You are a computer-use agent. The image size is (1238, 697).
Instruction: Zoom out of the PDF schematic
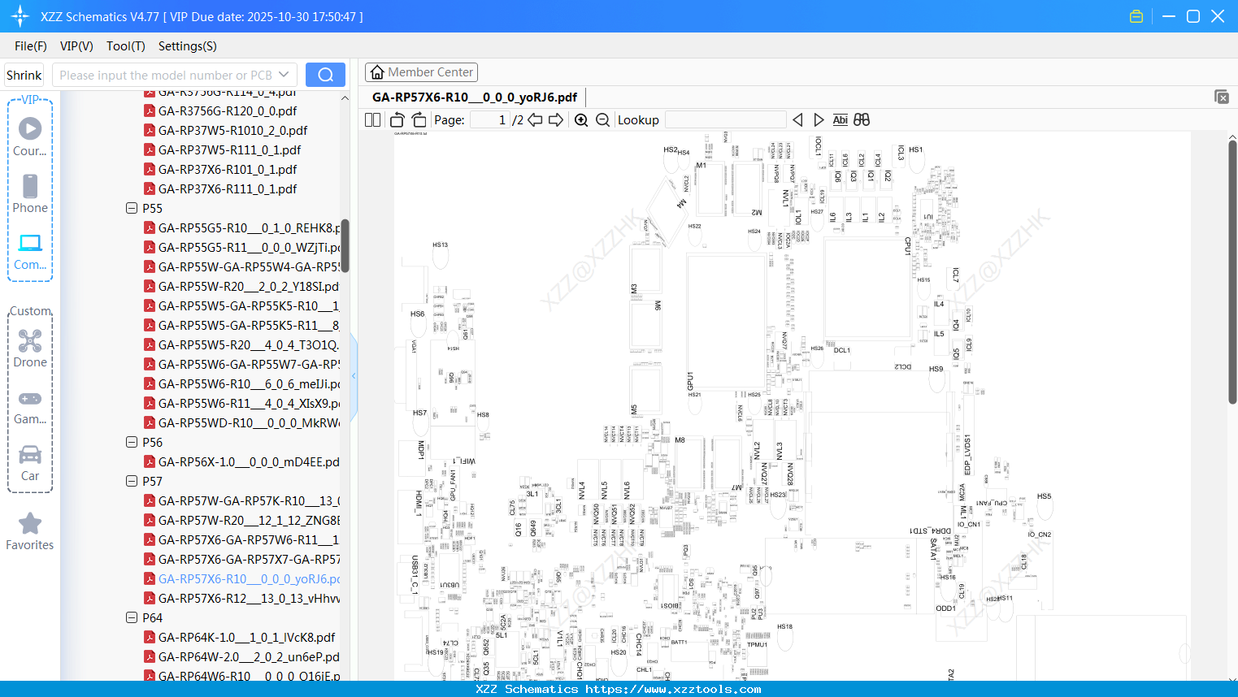click(602, 120)
